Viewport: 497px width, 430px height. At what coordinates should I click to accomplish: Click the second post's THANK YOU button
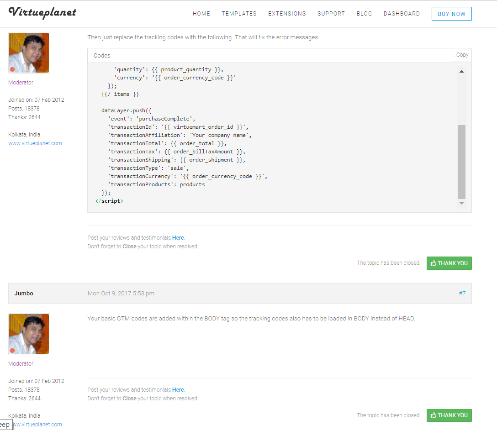(x=449, y=415)
